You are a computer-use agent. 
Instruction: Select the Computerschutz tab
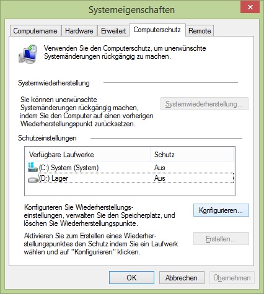(157, 30)
